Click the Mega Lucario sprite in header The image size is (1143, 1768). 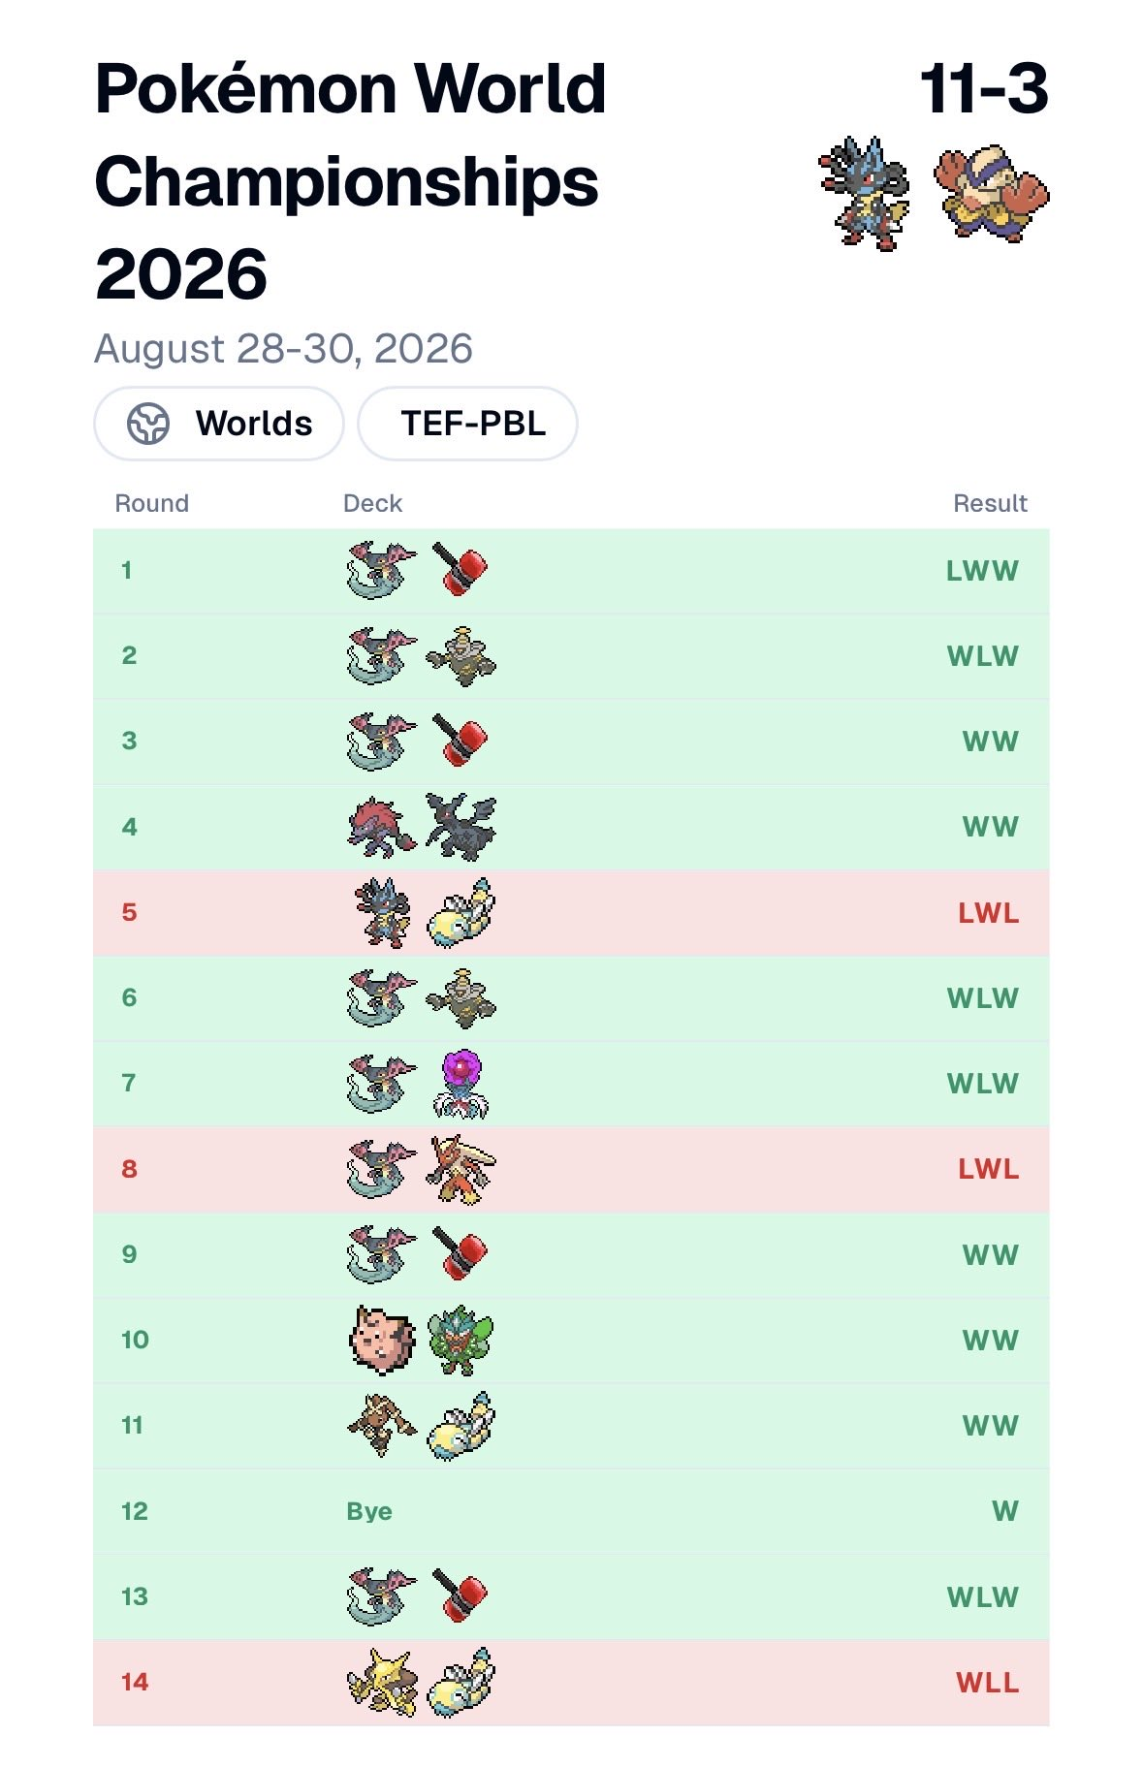[864, 193]
